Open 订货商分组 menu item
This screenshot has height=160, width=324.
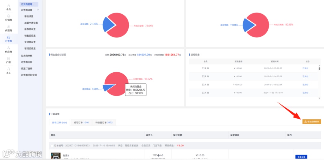(27, 62)
